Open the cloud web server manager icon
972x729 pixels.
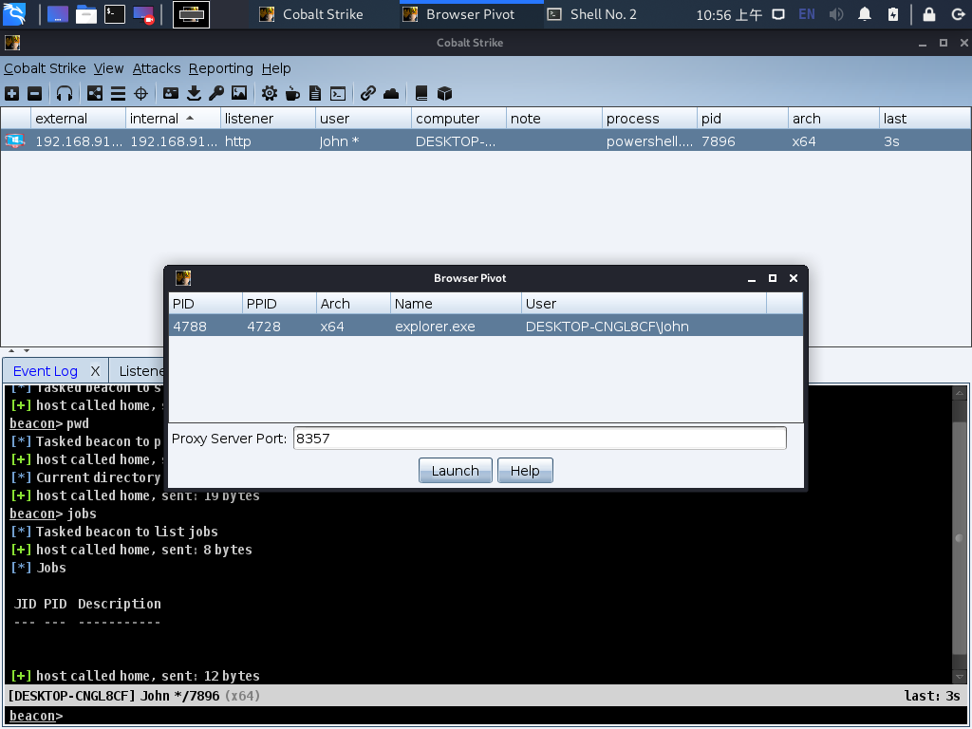tap(391, 93)
